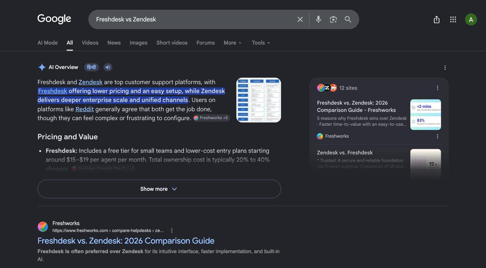Image resolution: width=486 pixels, height=268 pixels.
Task: Follow the Zendesk link in overview
Action: pos(90,82)
